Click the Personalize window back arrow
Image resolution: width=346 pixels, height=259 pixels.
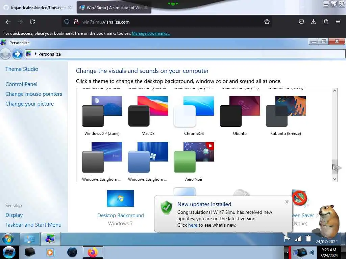coord(5,54)
